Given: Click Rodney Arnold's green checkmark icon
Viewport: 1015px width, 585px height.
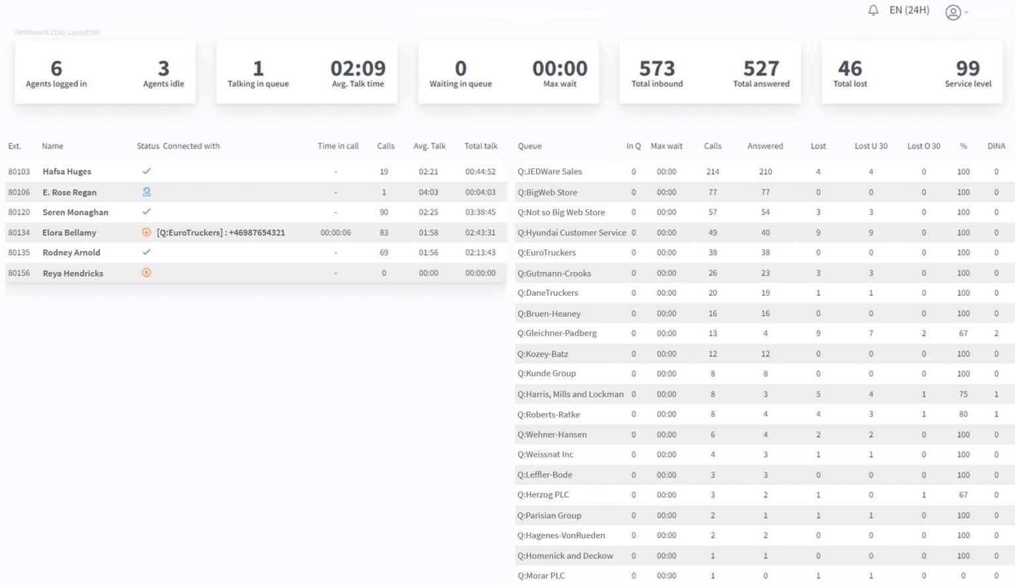Looking at the screenshot, I should point(147,252).
